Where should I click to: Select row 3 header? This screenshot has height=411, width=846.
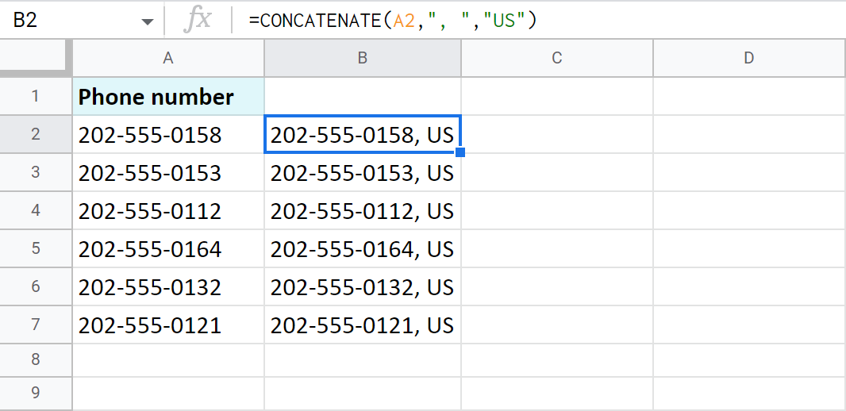click(x=36, y=172)
